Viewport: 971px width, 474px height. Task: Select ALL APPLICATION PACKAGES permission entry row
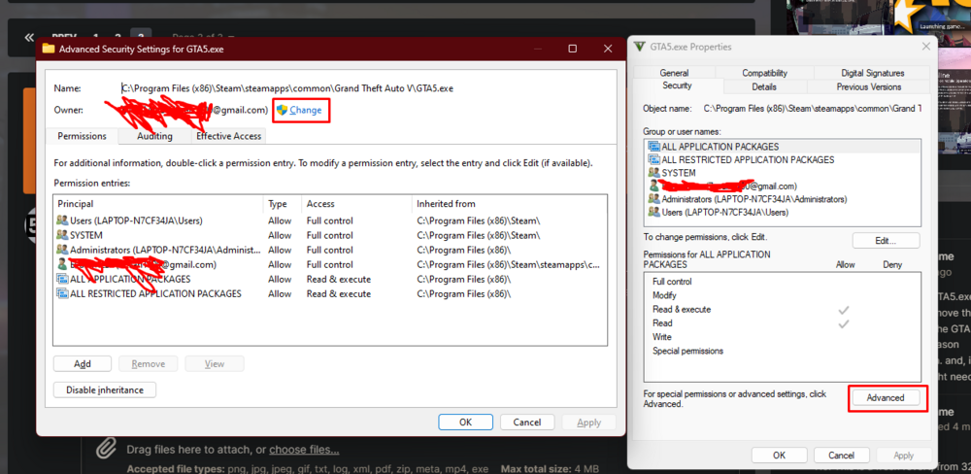(329, 279)
